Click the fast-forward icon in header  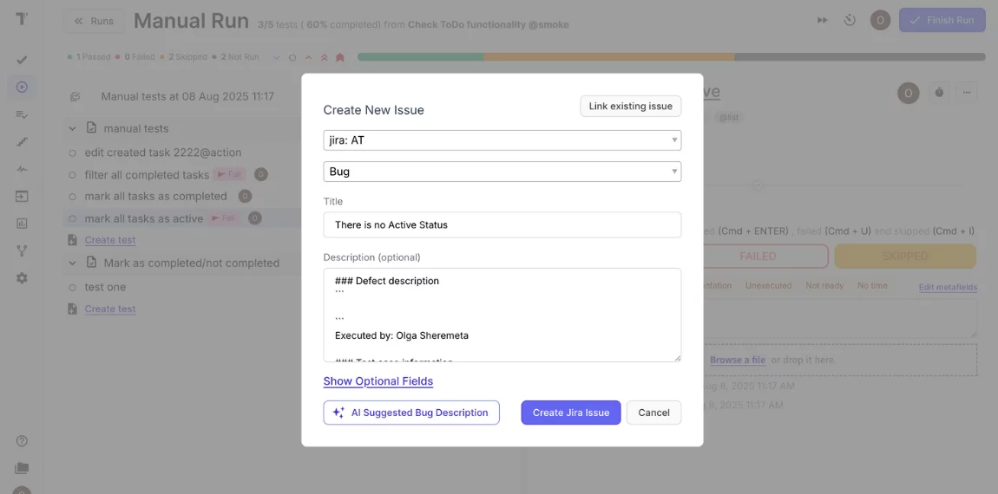[823, 20]
